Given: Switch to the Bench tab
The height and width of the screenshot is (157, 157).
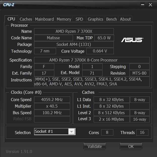Looking at the screenshot, I should coord(111,19).
